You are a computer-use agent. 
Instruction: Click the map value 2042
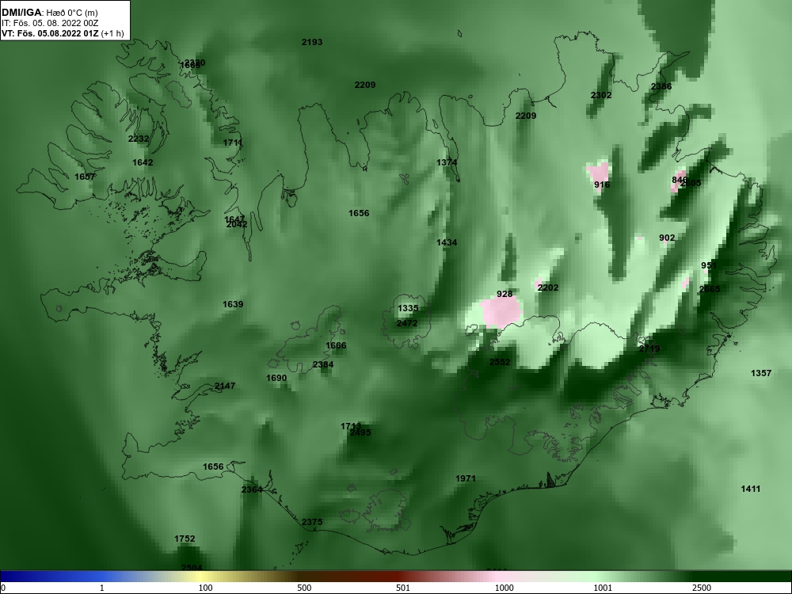click(x=237, y=224)
